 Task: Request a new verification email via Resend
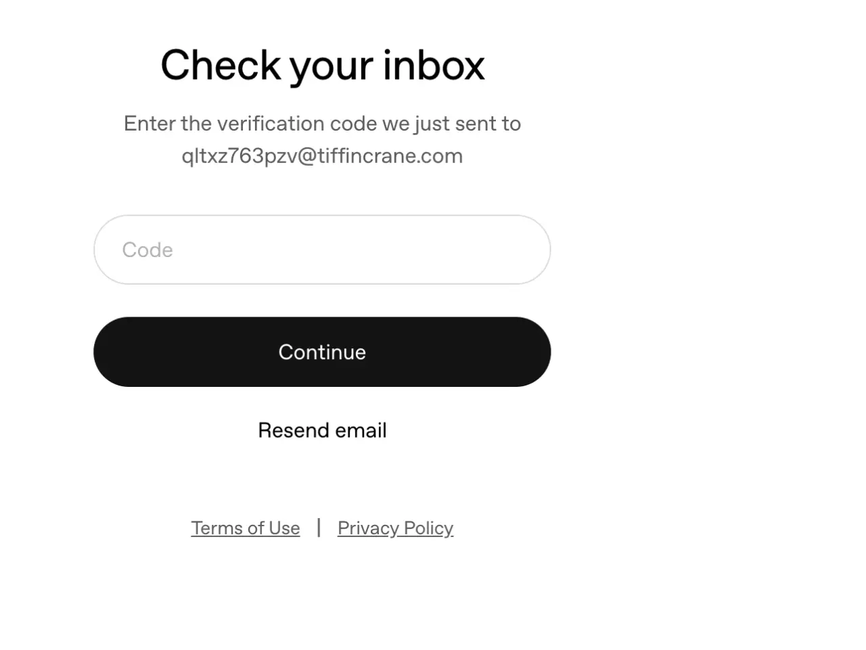pos(322,430)
